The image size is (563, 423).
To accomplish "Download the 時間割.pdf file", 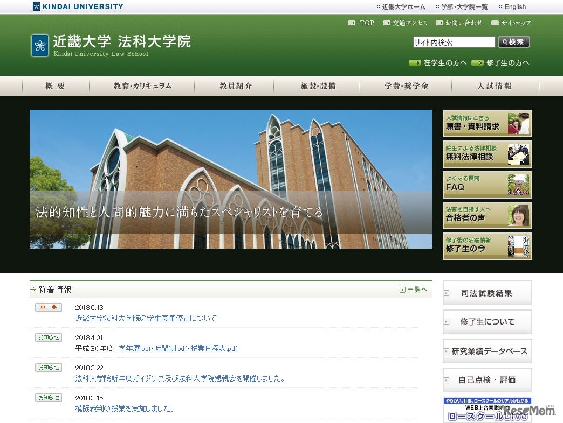I will 169,348.
